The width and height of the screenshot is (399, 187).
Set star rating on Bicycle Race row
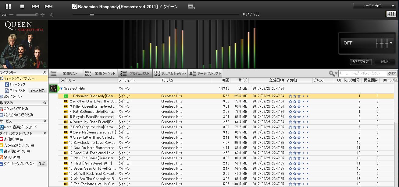point(299,117)
